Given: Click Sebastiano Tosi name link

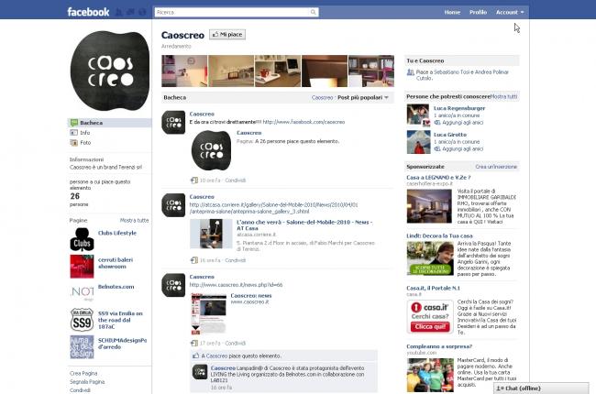Looking at the screenshot, I should coord(450,72).
